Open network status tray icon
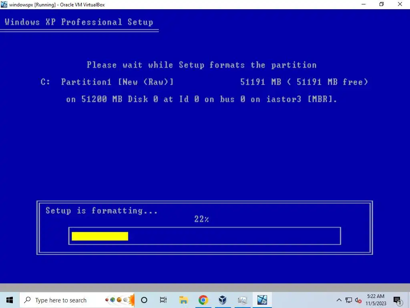This screenshot has height=308, width=410. pos(349,300)
